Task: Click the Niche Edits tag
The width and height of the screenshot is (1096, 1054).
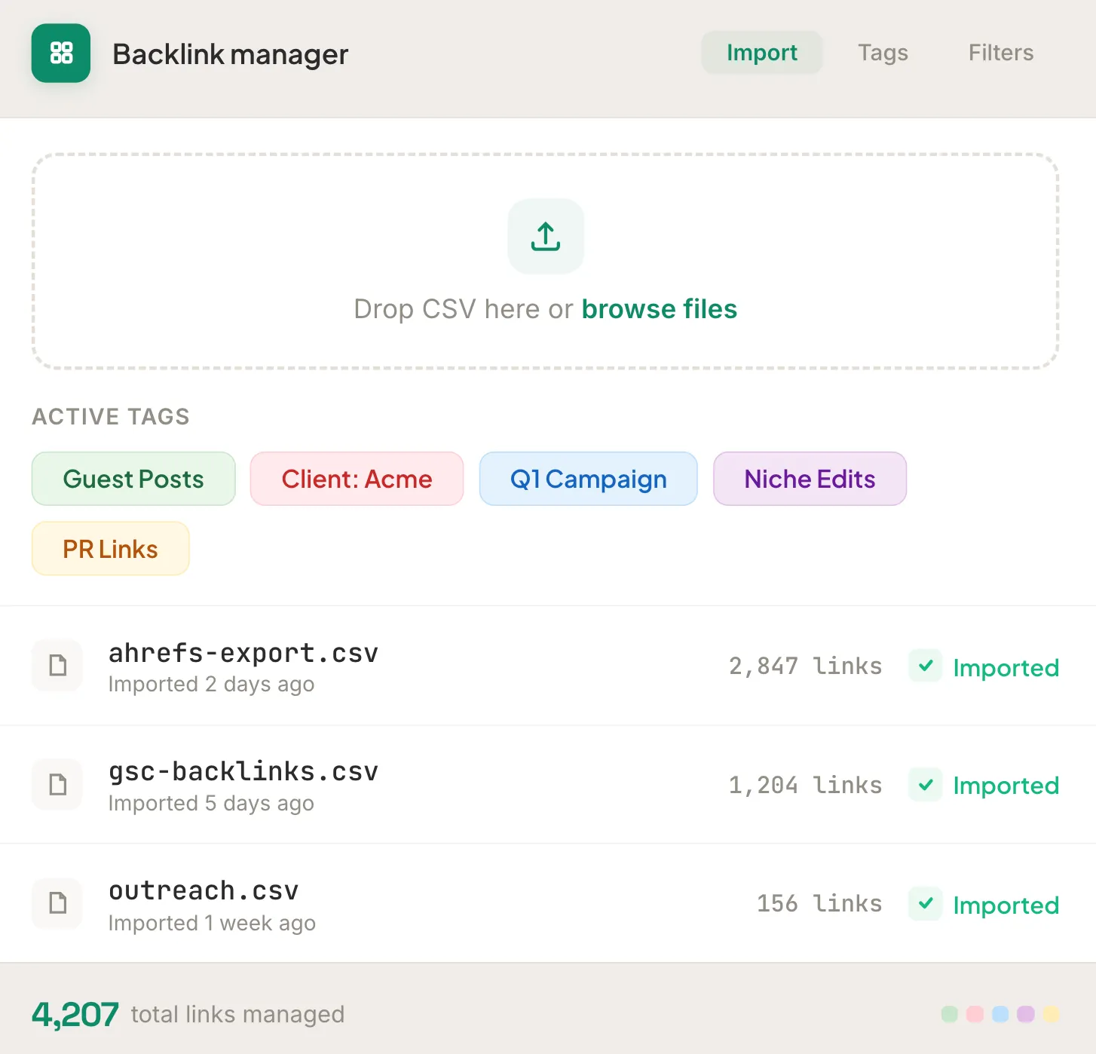Action: click(x=810, y=479)
